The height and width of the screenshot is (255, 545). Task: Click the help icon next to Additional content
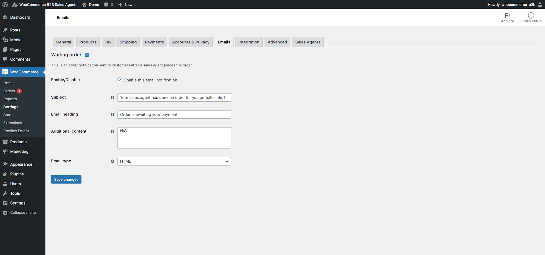coord(112,131)
